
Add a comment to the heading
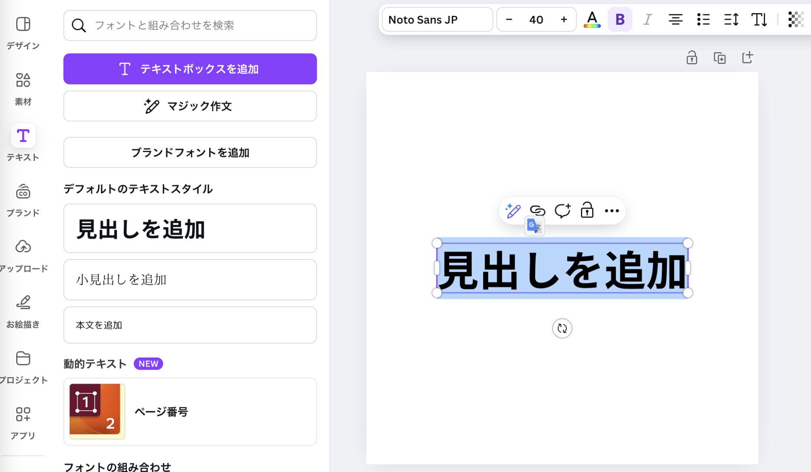[x=563, y=211]
